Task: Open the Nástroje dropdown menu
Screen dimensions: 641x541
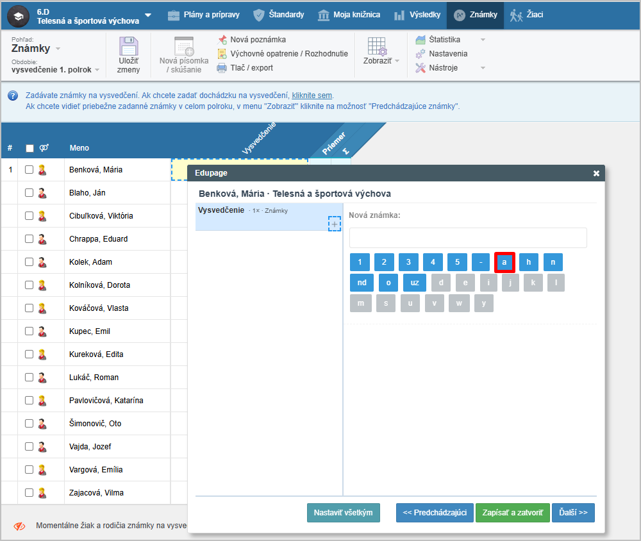Action: click(x=483, y=68)
